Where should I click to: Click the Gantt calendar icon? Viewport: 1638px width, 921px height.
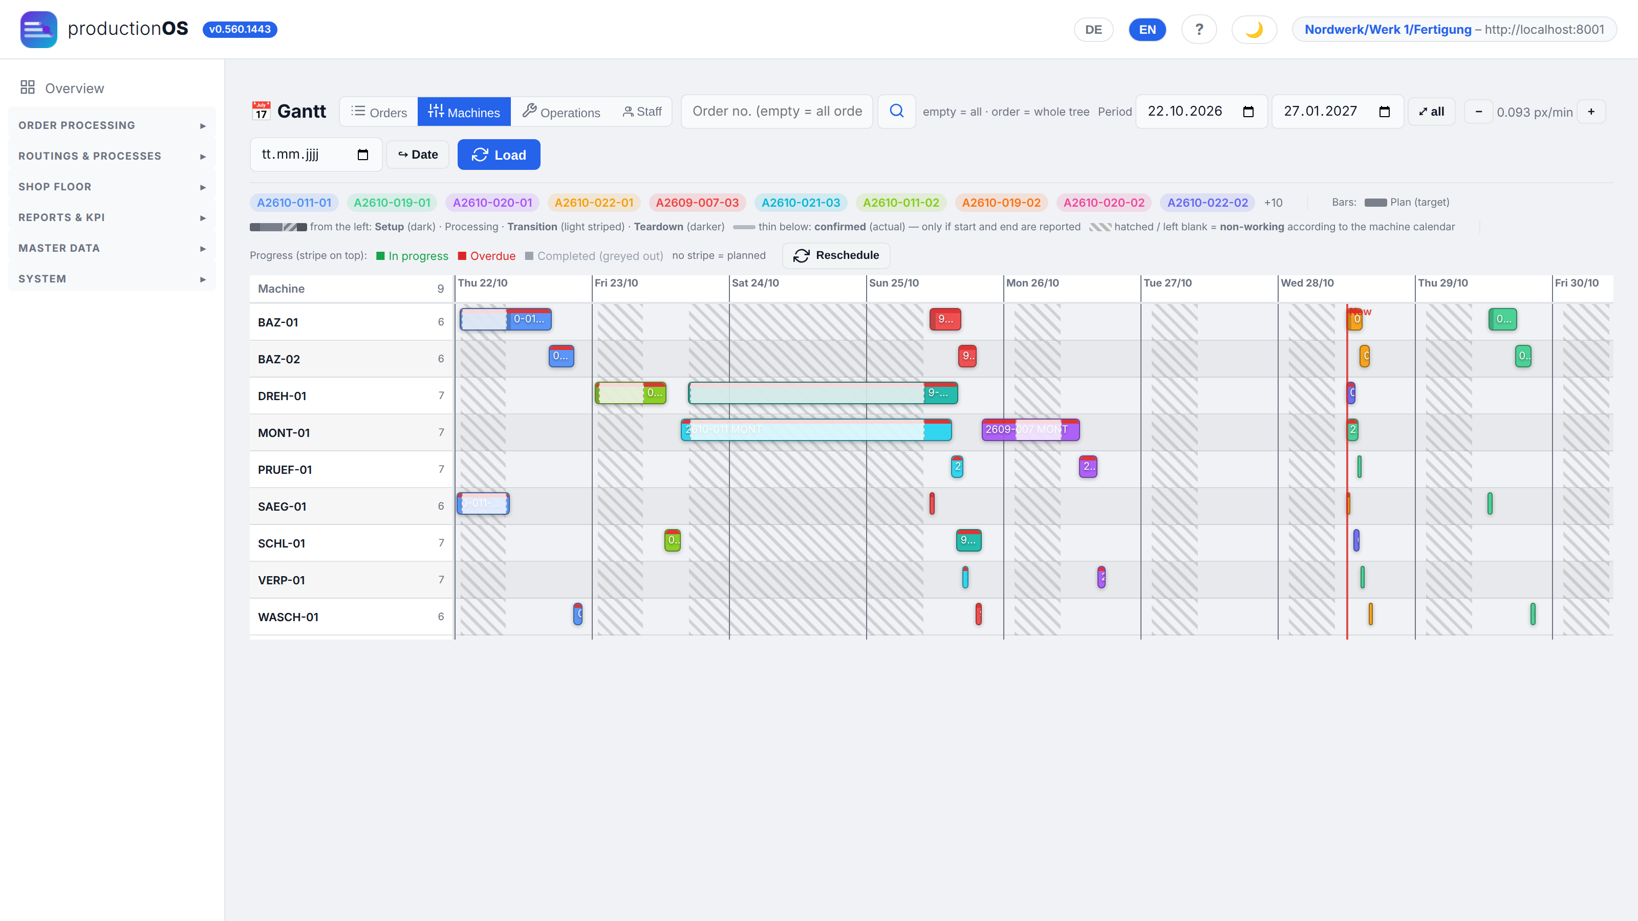point(261,111)
